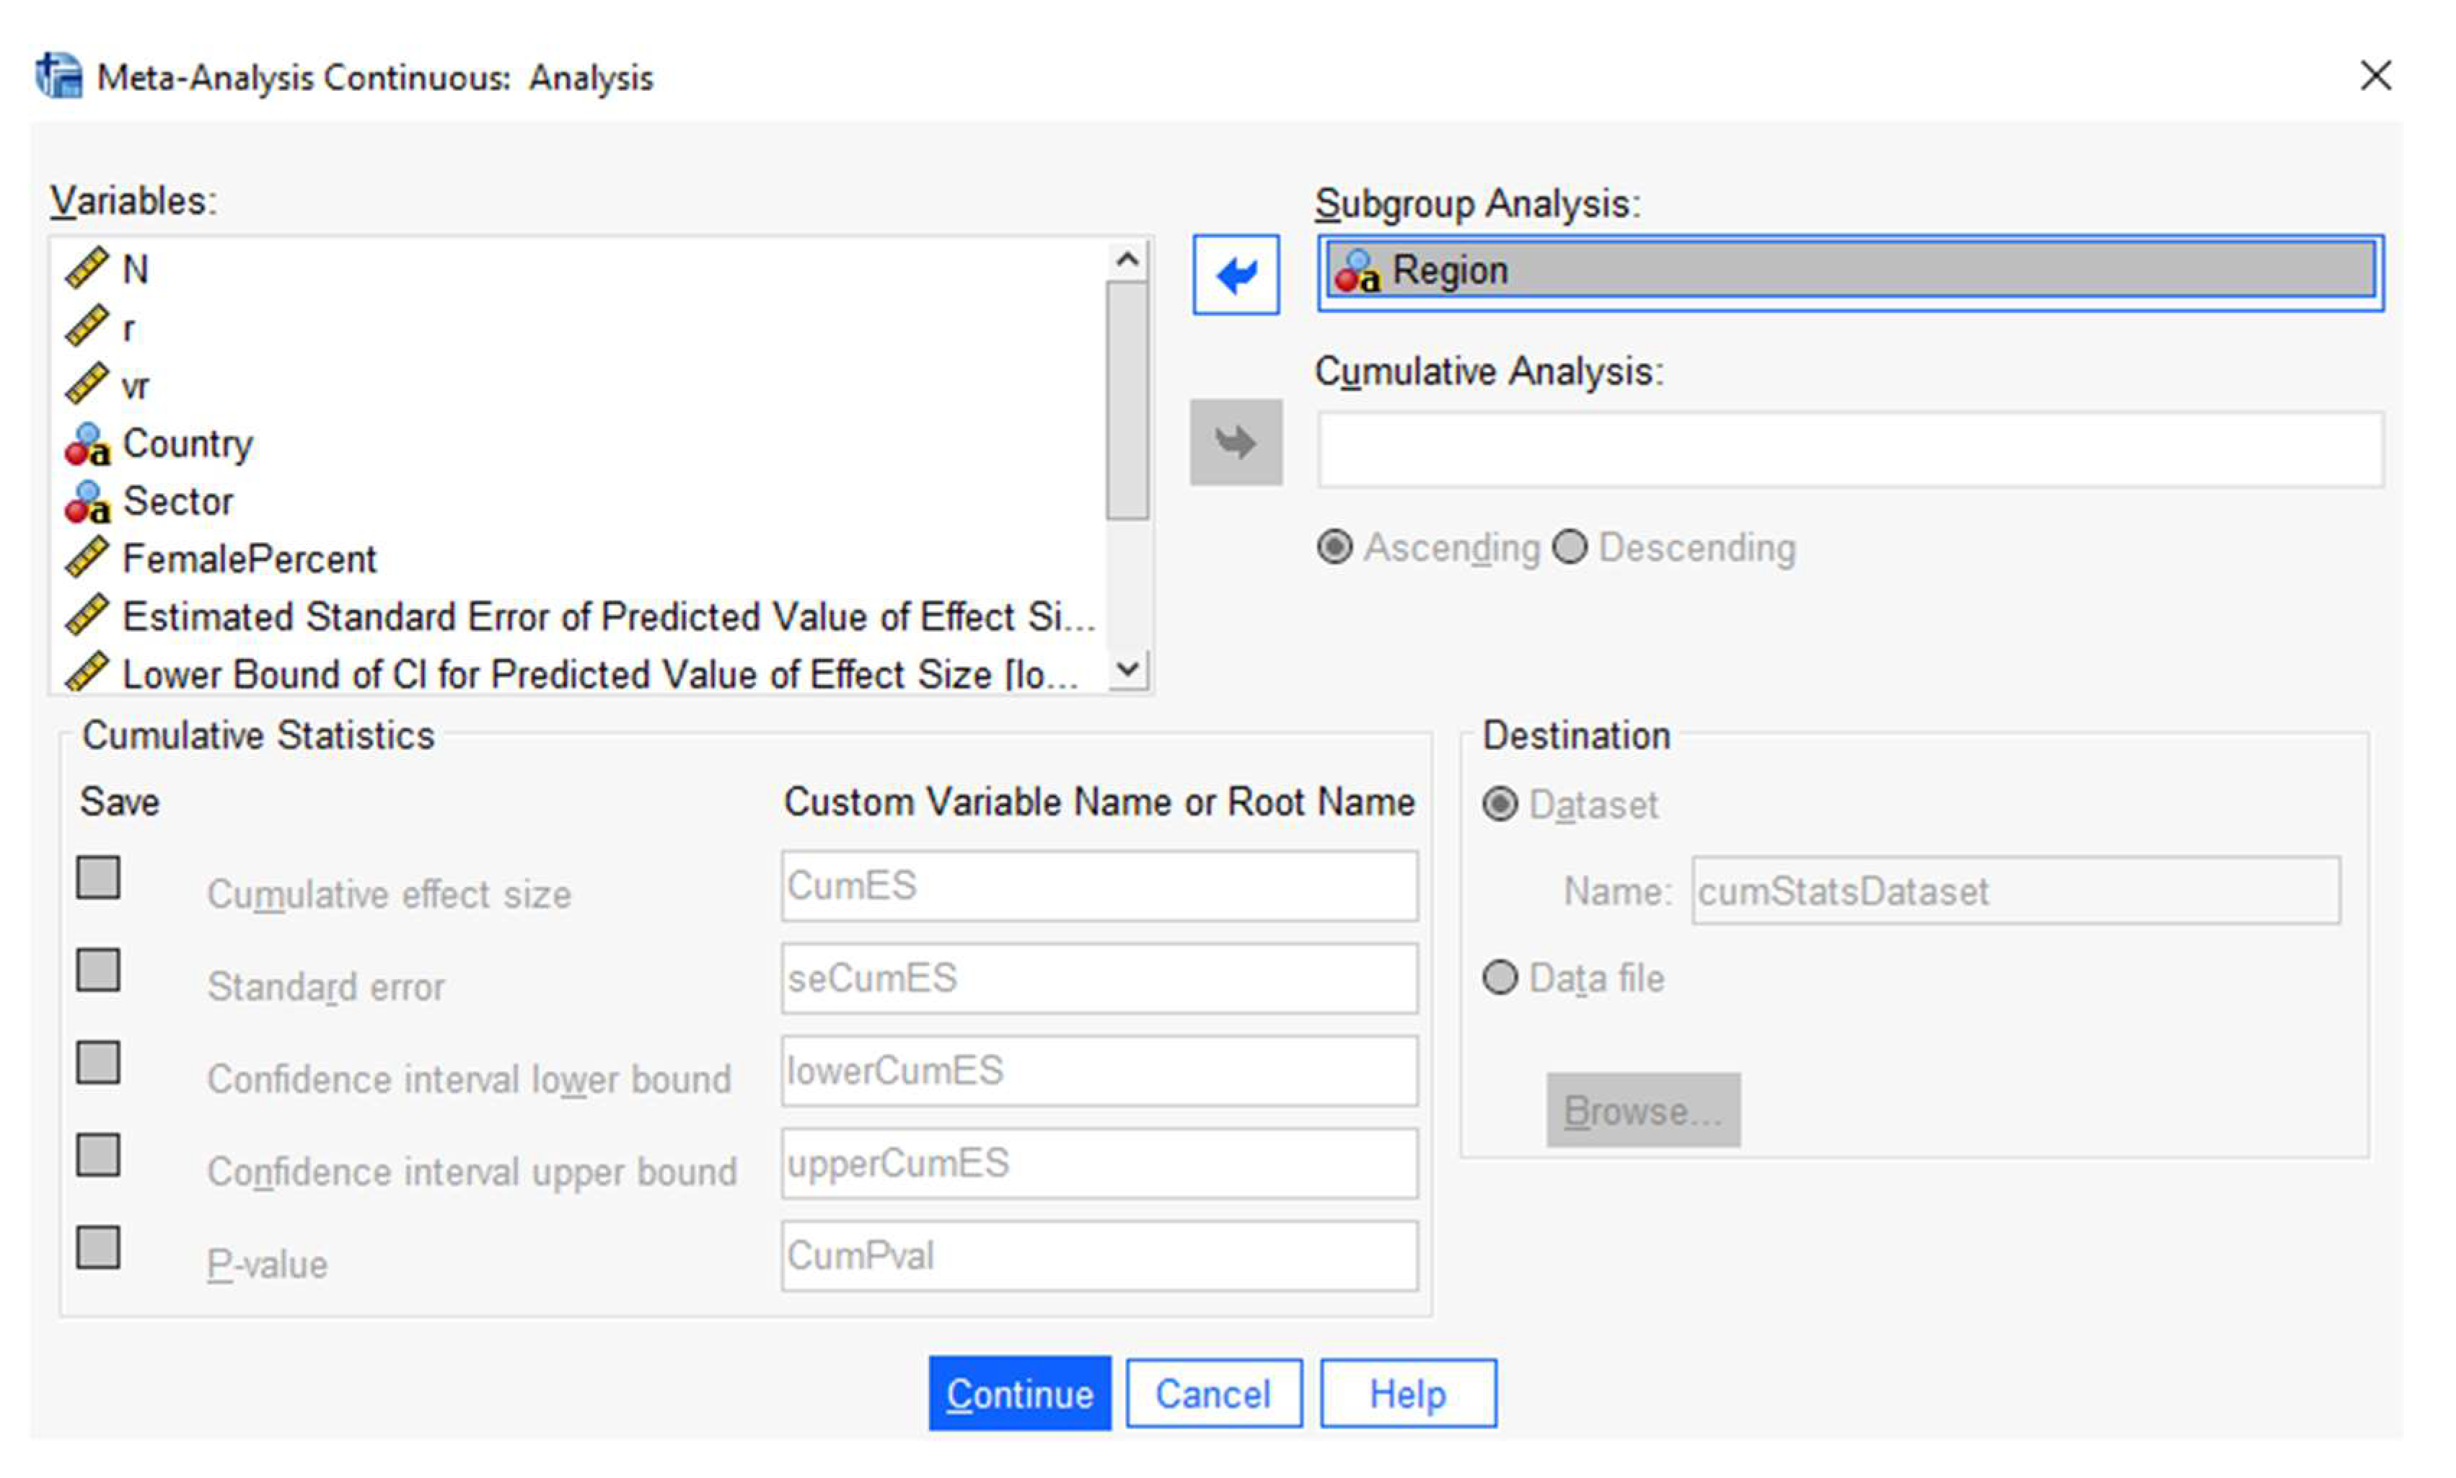Click the Cancel button
Image resolution: width=2456 pixels, height=1478 pixels.
coord(1212,1394)
